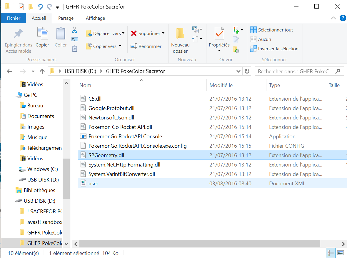Switch to the Affichage tab

95,18
